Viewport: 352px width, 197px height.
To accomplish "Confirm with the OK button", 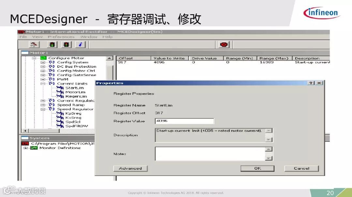I will [x=257, y=168].
